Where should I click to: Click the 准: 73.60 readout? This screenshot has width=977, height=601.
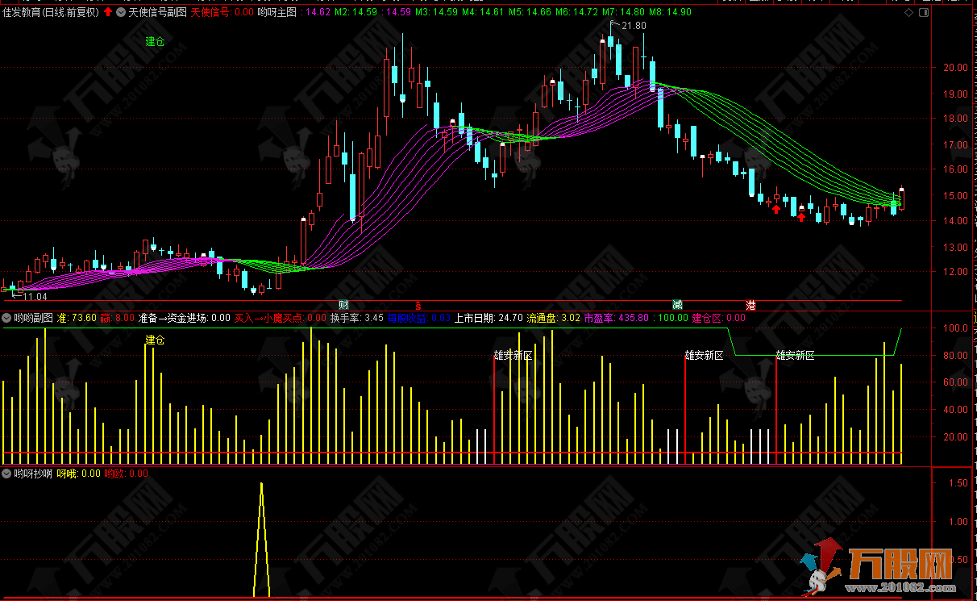77,318
